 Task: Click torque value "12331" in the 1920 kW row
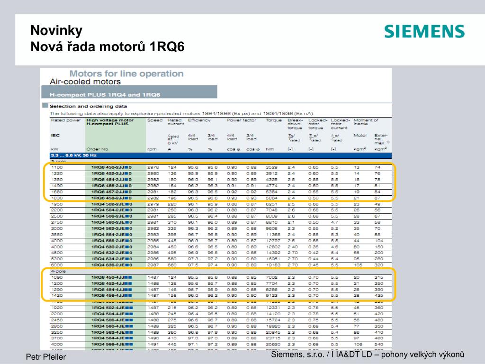273,308
